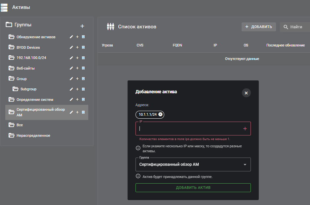Click the plus icon in Группы header

click(82, 26)
